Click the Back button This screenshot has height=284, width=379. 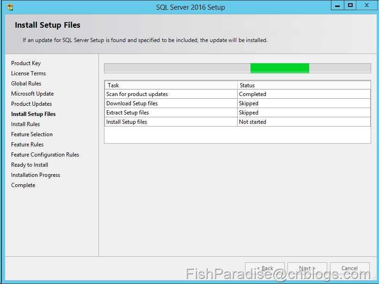[265, 268]
